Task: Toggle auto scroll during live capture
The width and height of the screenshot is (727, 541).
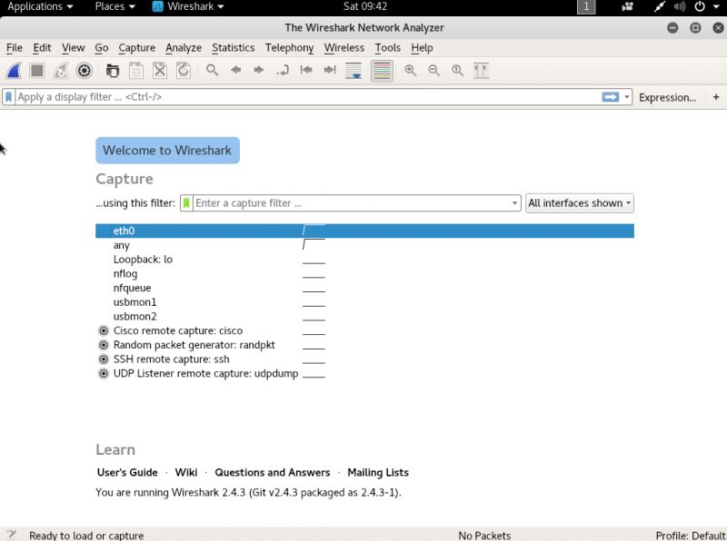Action: (354, 71)
